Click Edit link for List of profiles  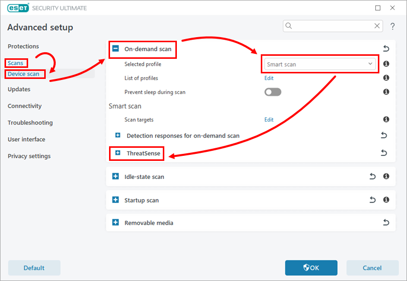(269, 78)
